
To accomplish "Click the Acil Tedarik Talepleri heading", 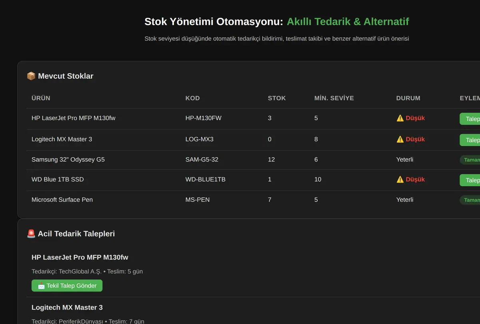I will pyautogui.click(x=71, y=234).
